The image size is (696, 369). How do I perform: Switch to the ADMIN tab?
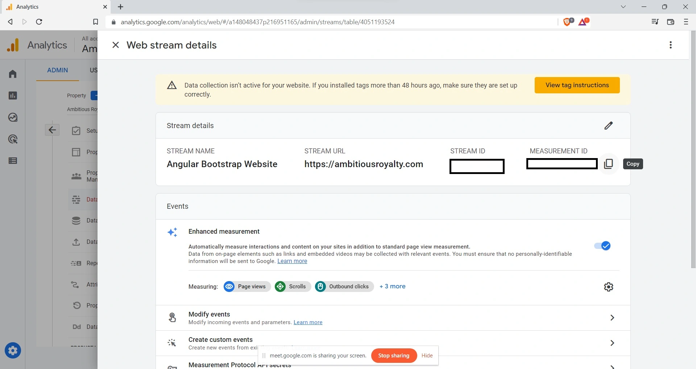pos(57,70)
